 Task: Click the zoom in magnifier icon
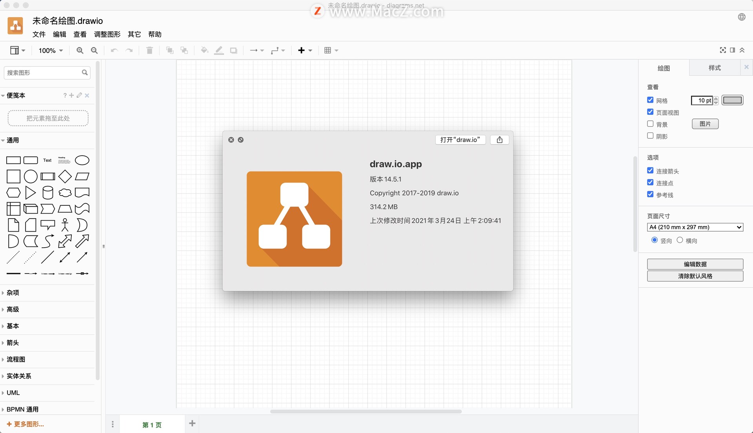pos(80,51)
